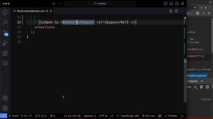Click line number 22 in the gutter

click(x=19, y=22)
